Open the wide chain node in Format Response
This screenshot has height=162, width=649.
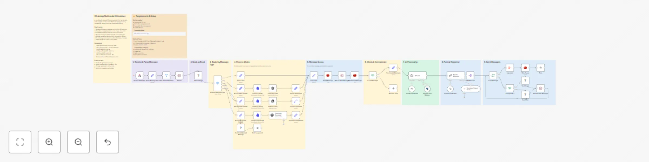[x=456, y=75]
